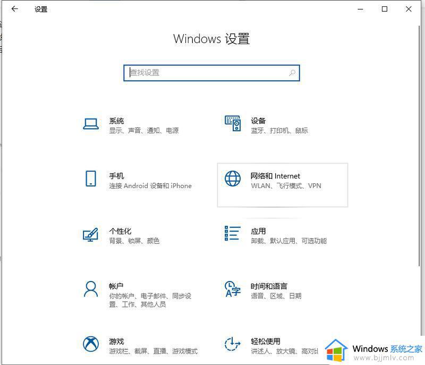Click the text 游戏栏、截屏、直播、游戏模式
The image size is (425, 365).
(x=153, y=351)
